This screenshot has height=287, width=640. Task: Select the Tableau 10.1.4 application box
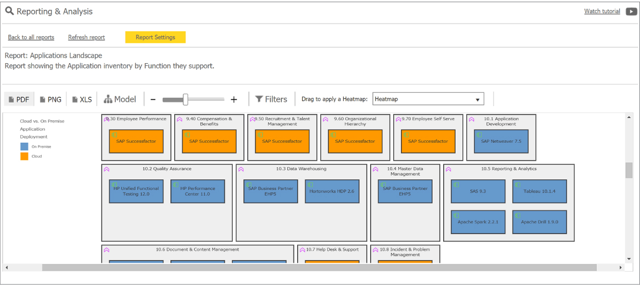pyautogui.click(x=540, y=191)
